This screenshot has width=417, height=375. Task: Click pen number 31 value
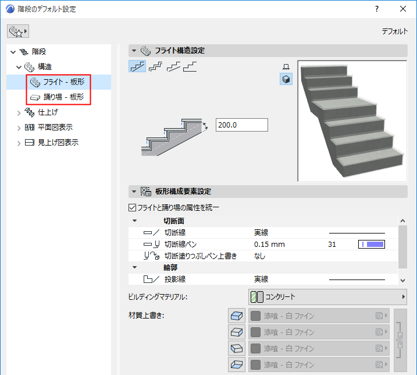tap(332, 244)
